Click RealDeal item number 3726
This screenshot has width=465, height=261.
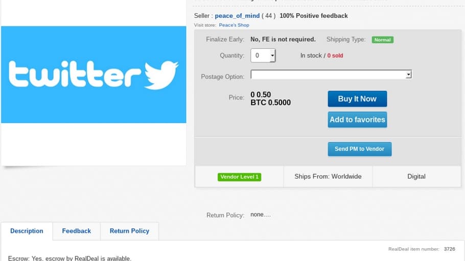(x=449, y=249)
